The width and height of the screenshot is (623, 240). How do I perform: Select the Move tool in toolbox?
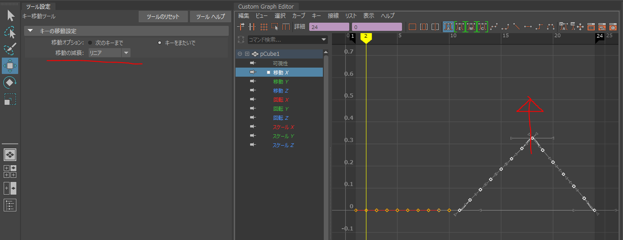(x=10, y=66)
